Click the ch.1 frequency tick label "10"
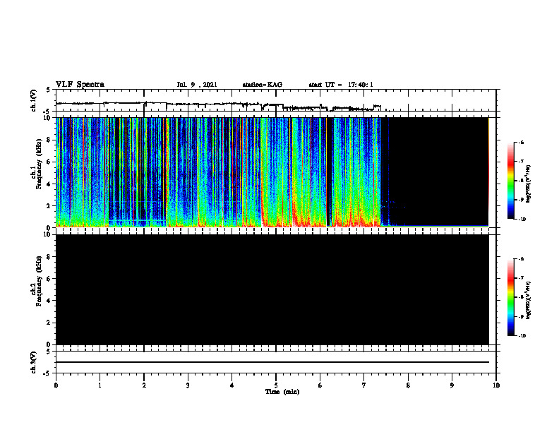The image size is (559, 432). coord(48,118)
